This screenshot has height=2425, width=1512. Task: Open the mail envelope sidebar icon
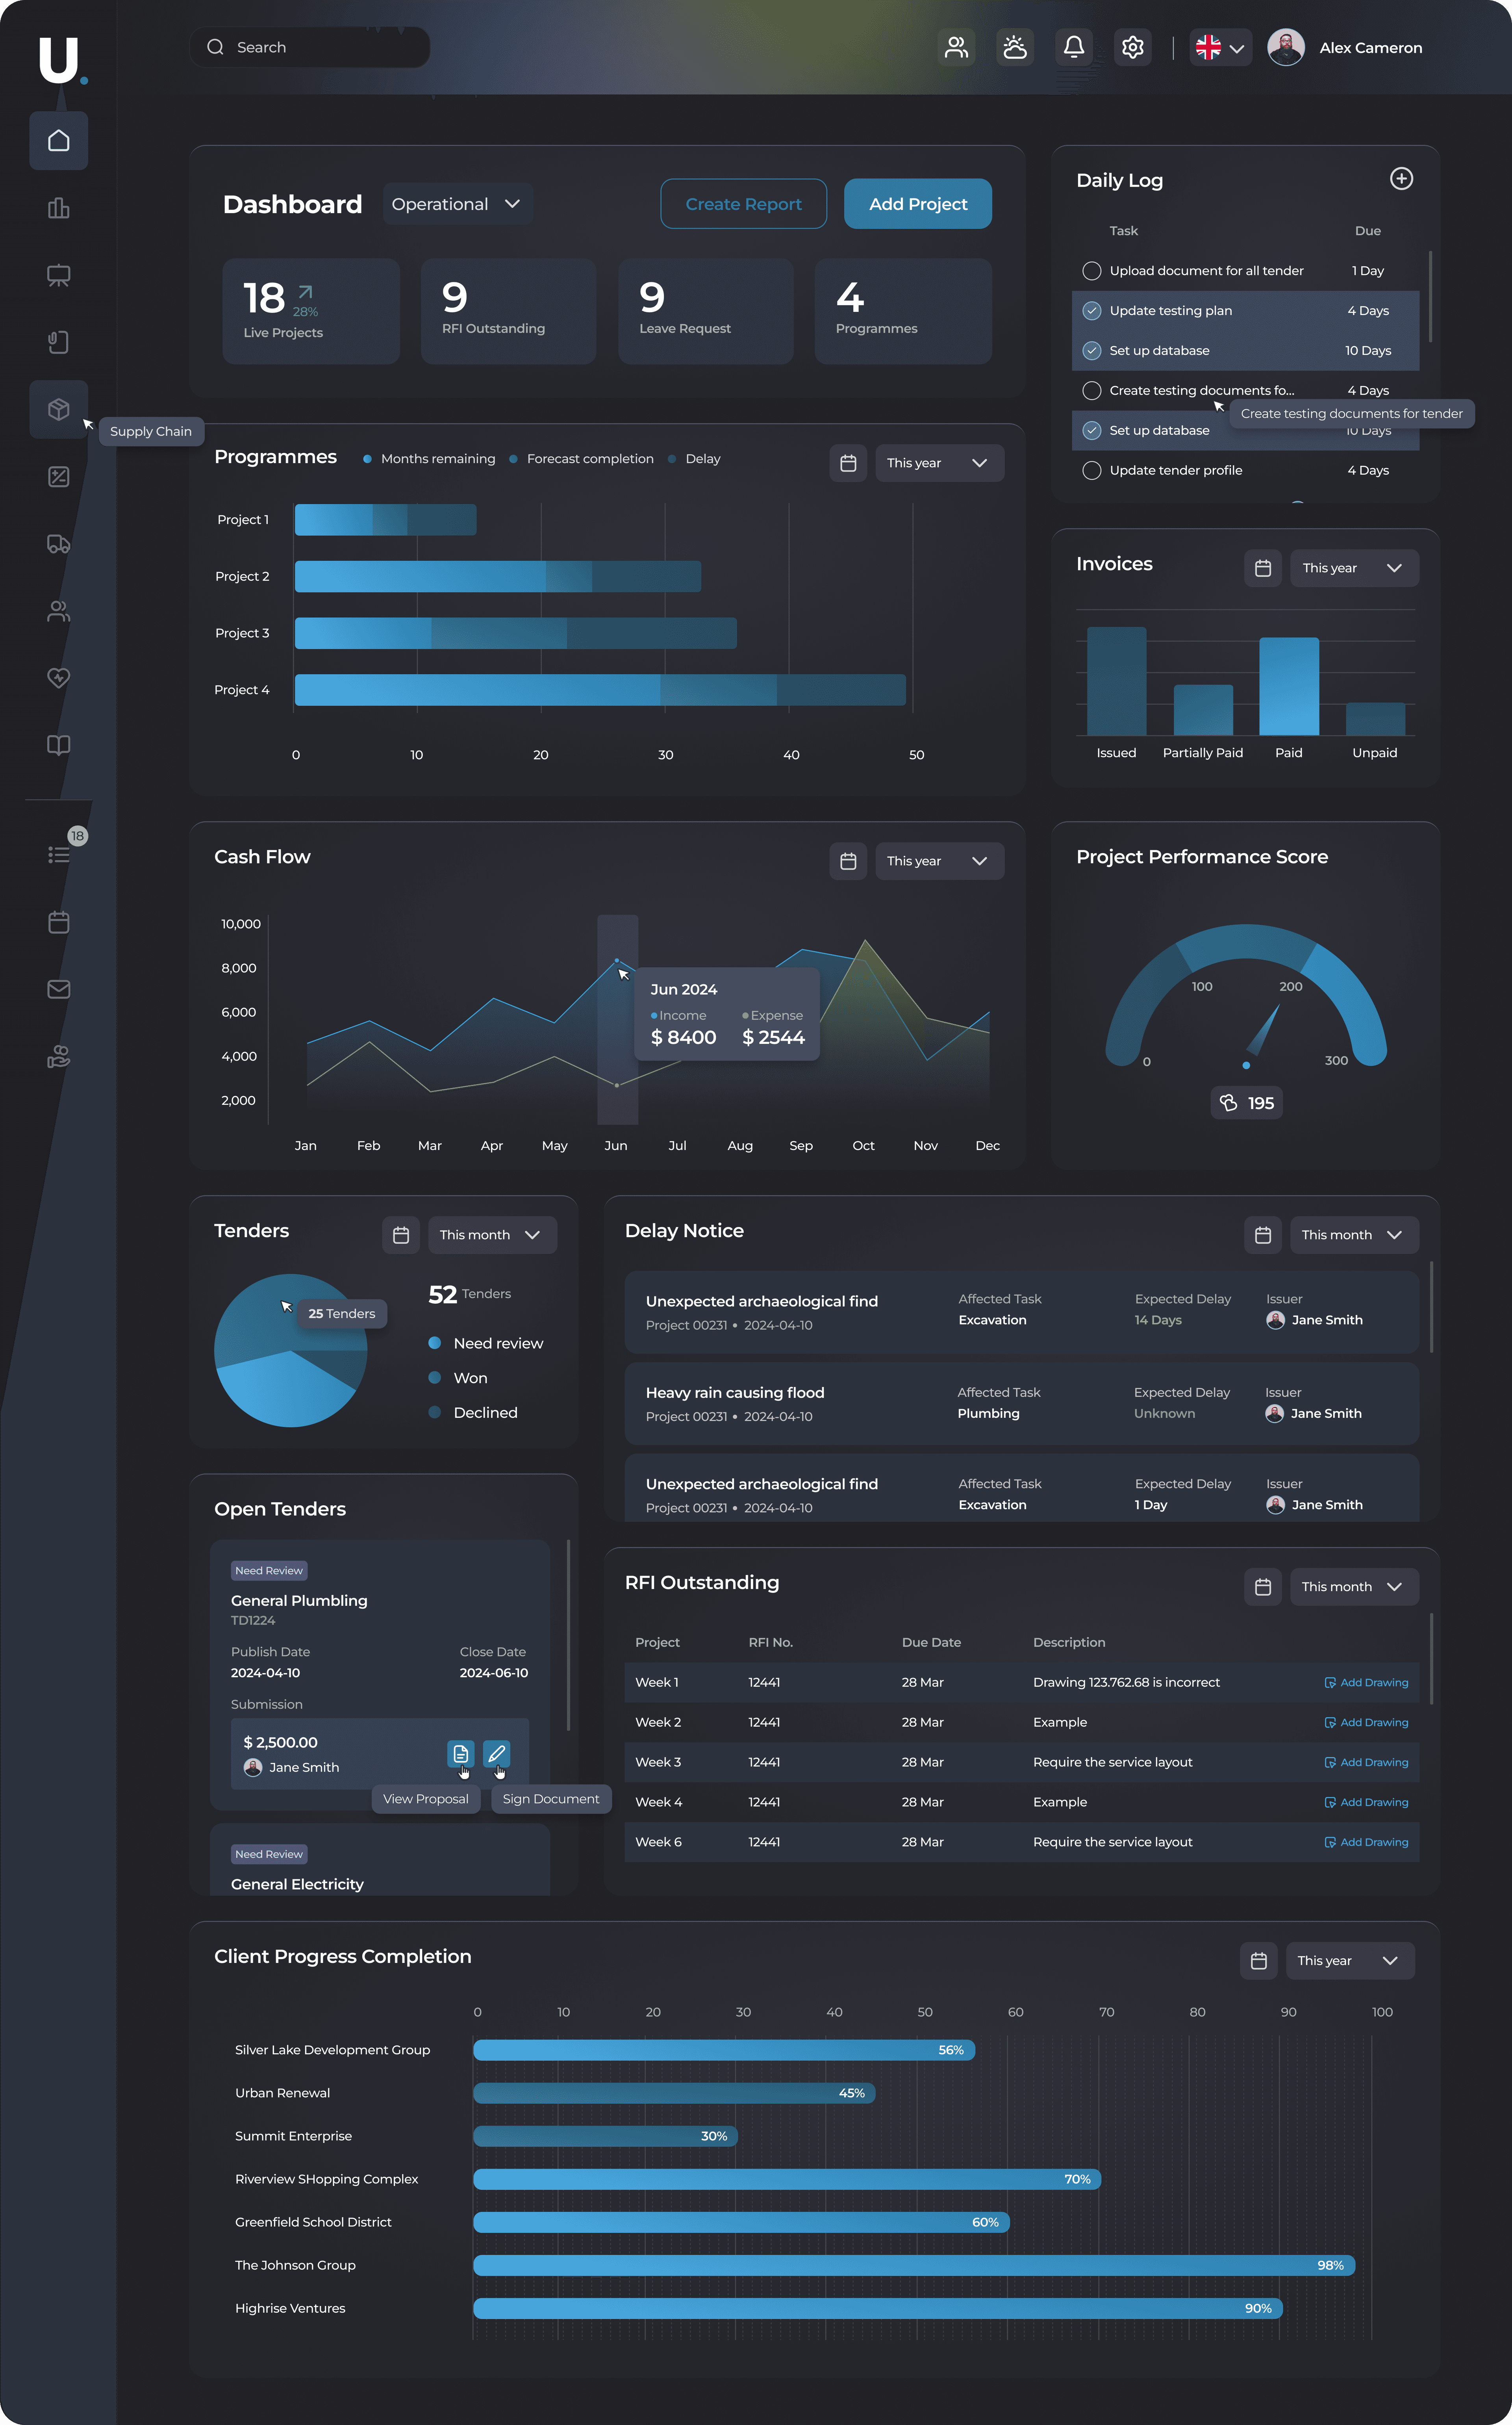(x=59, y=989)
